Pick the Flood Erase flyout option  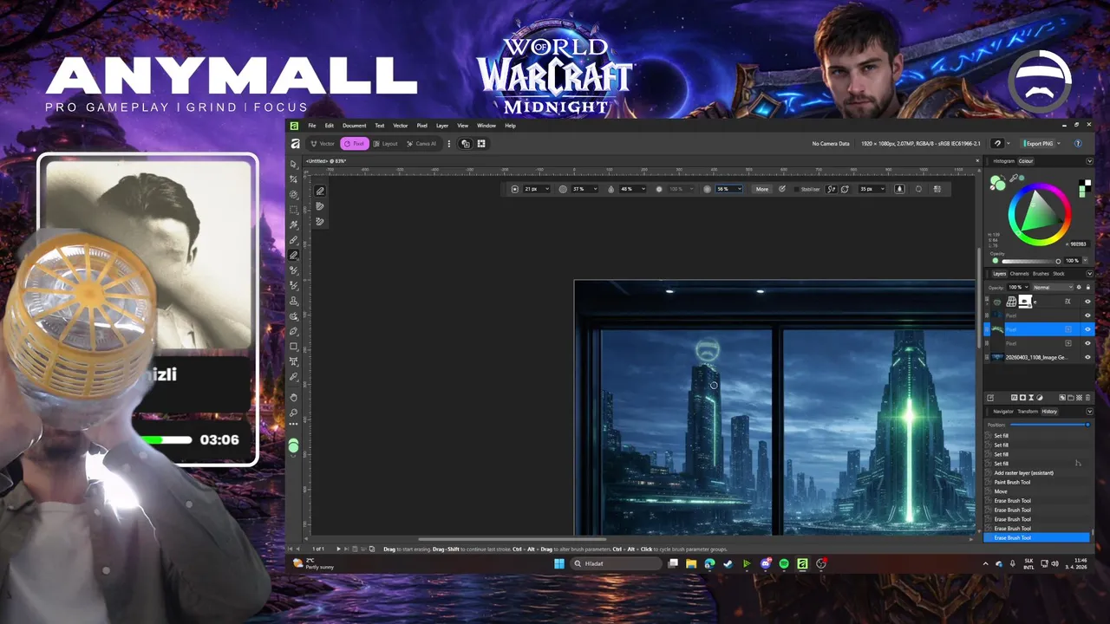tap(320, 222)
